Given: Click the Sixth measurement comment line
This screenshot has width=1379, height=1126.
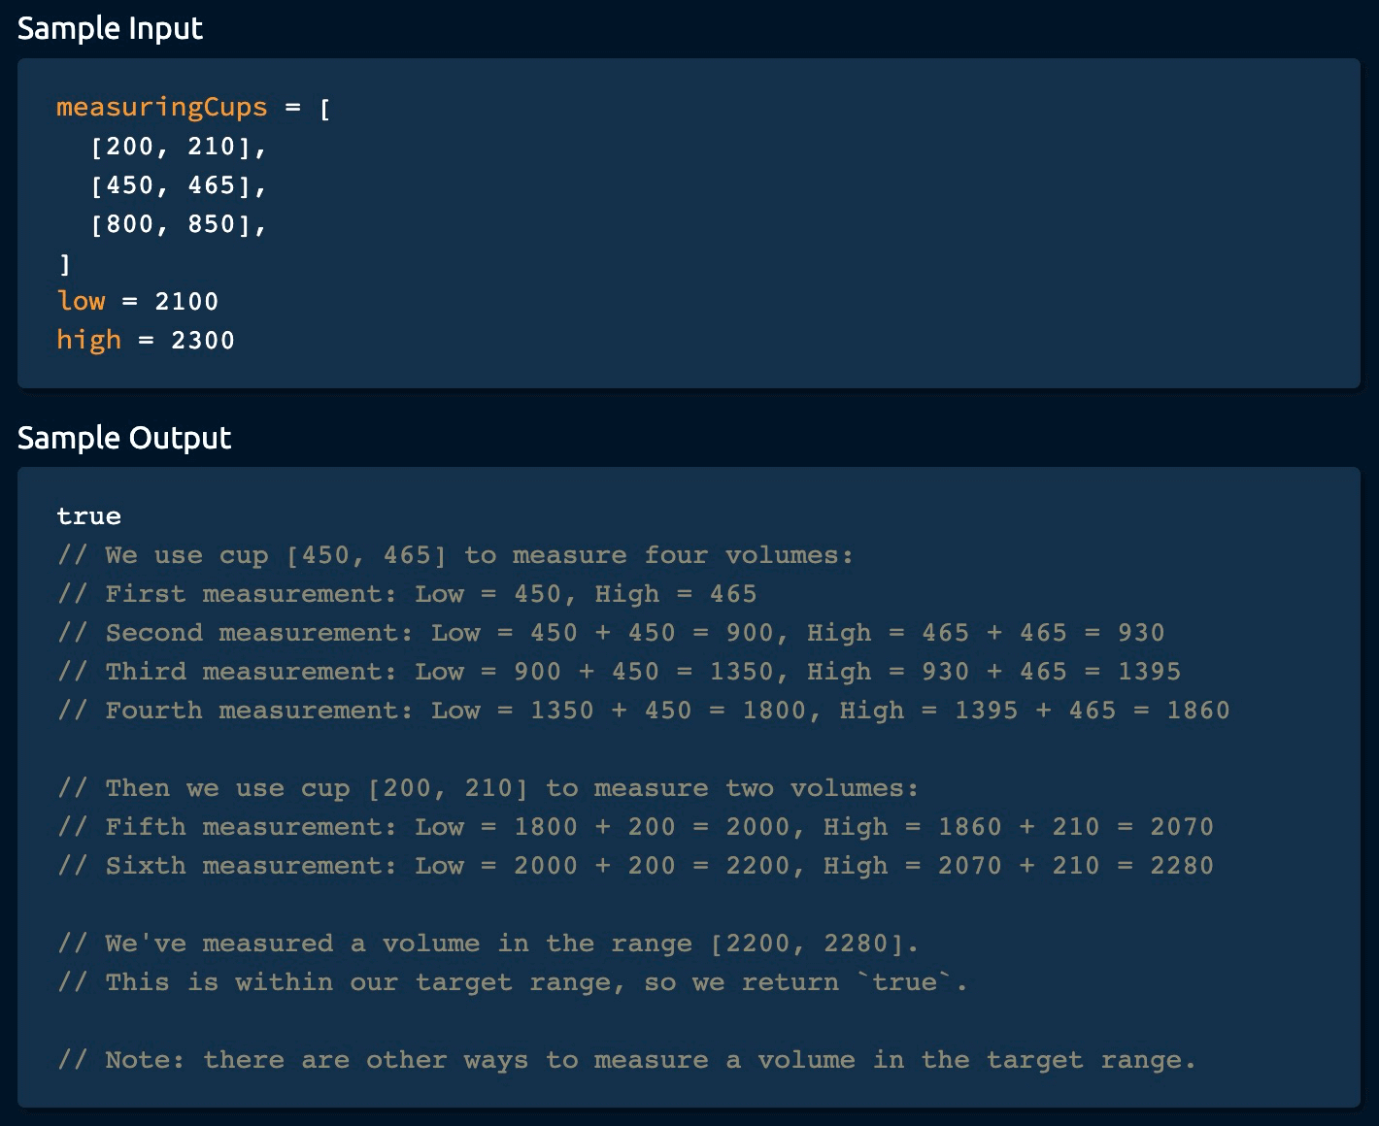Looking at the screenshot, I should pyautogui.click(x=635, y=866).
